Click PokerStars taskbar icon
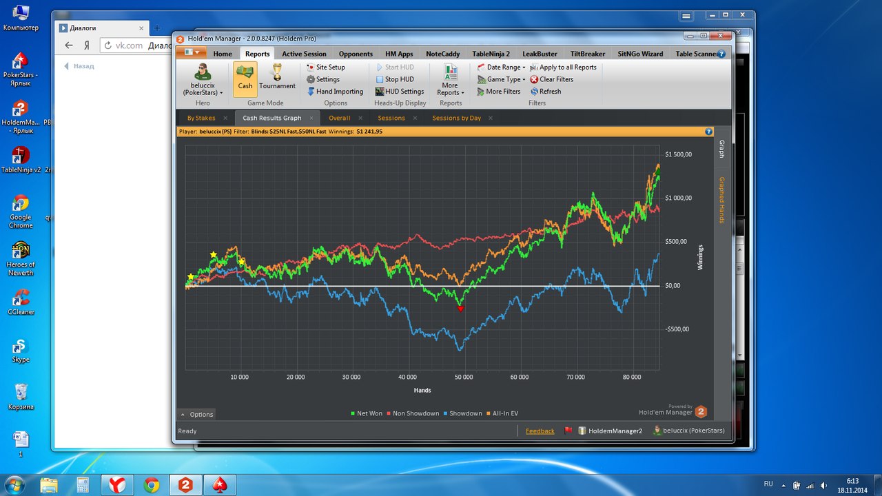This screenshot has height=496, width=882. click(x=219, y=485)
